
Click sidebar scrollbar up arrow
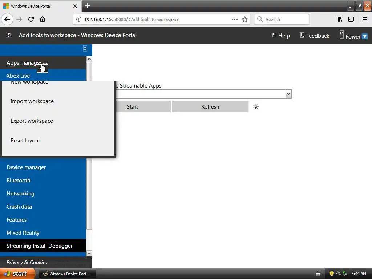89,59
